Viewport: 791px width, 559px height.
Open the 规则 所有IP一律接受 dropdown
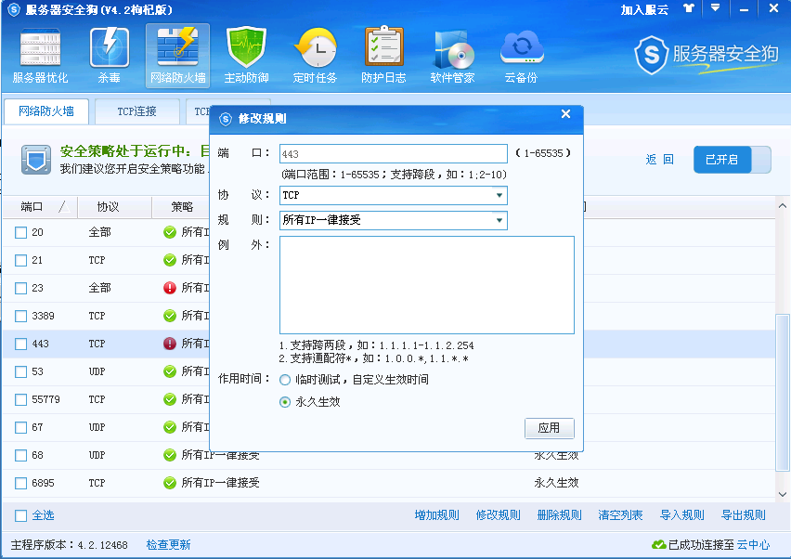click(x=394, y=220)
